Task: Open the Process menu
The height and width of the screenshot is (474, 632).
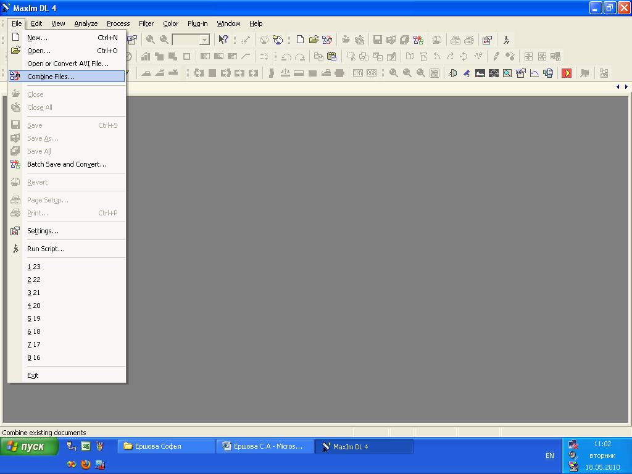Action: [x=118, y=23]
